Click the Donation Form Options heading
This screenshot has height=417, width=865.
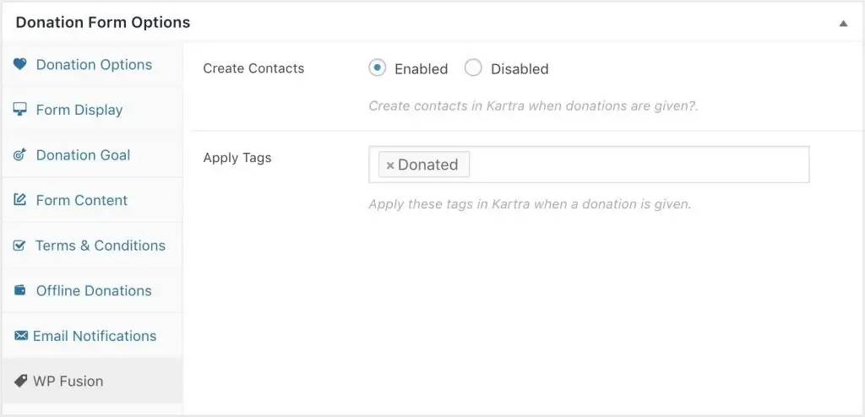[x=103, y=22]
